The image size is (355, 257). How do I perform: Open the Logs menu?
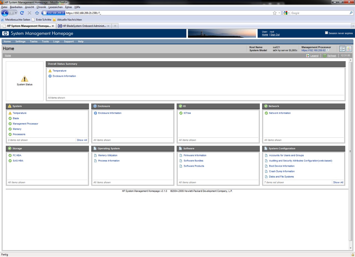[56, 42]
